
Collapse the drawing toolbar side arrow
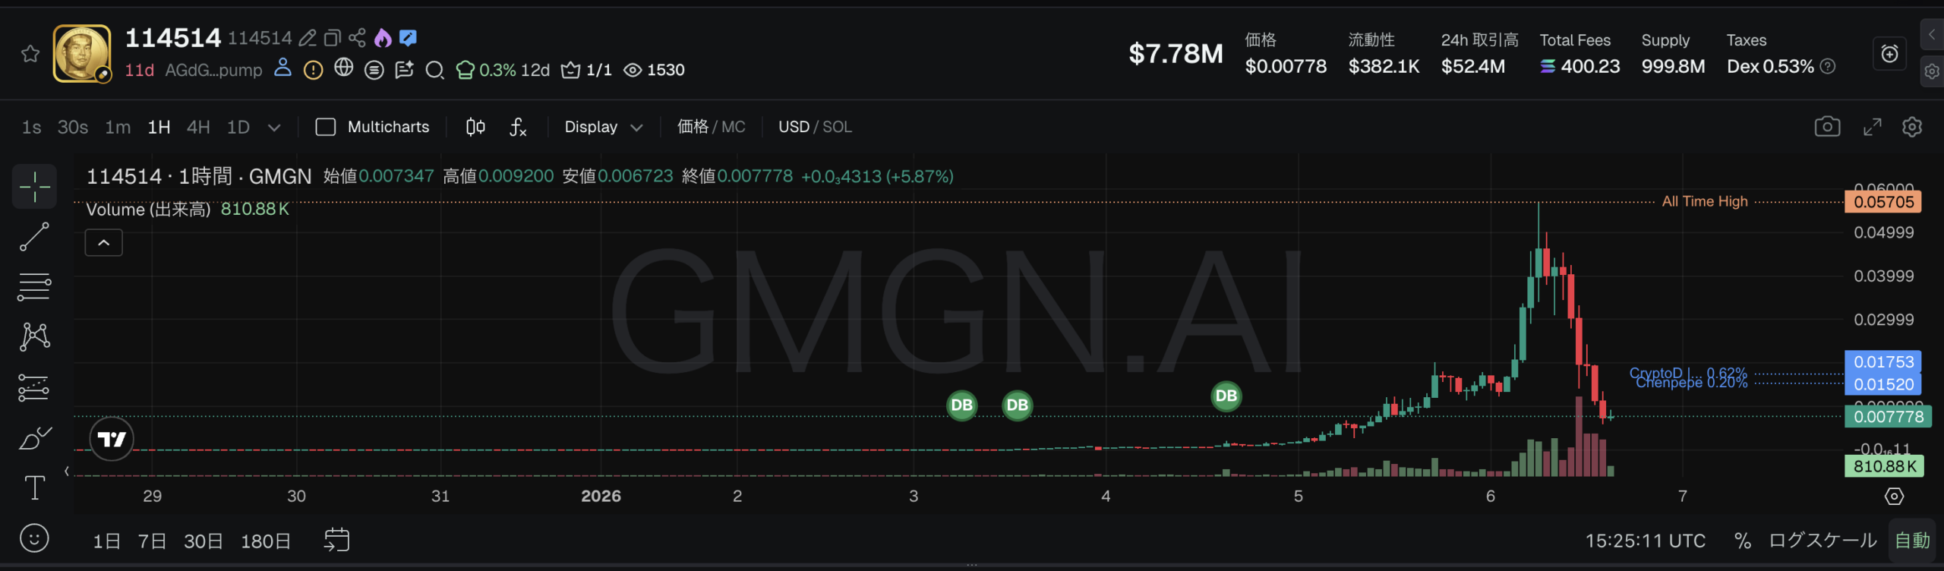[x=67, y=472]
